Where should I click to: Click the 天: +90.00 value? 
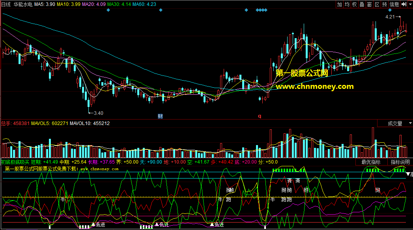[151, 162]
